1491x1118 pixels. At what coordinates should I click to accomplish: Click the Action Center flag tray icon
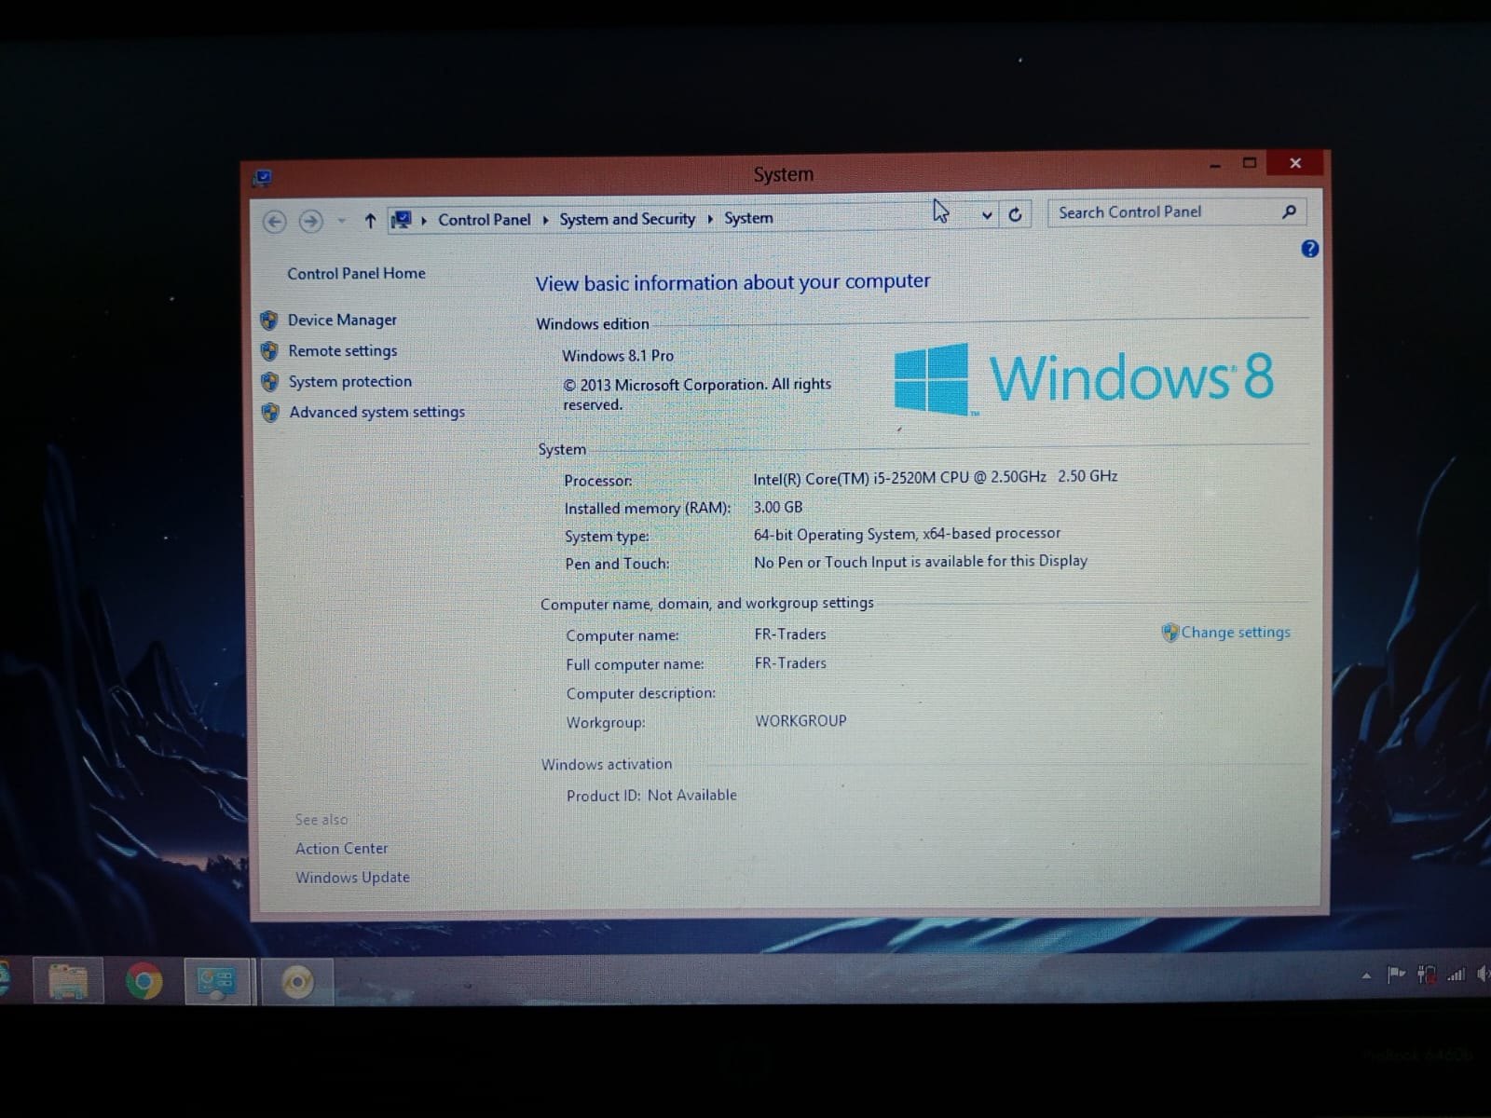click(1395, 975)
